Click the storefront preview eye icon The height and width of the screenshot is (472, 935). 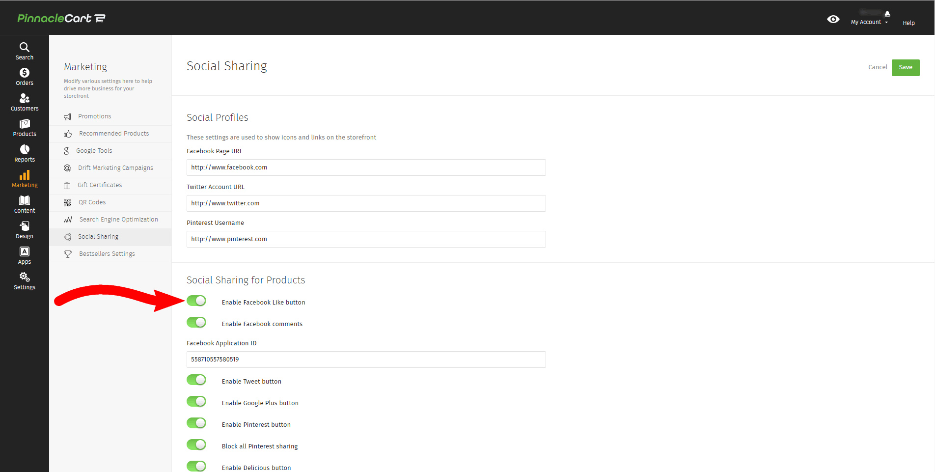[x=833, y=19]
